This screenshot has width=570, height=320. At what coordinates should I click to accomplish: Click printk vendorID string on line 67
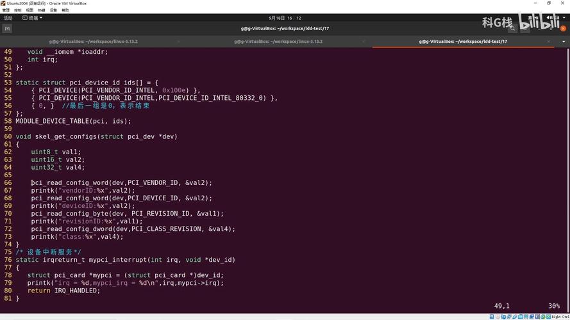tap(83, 191)
